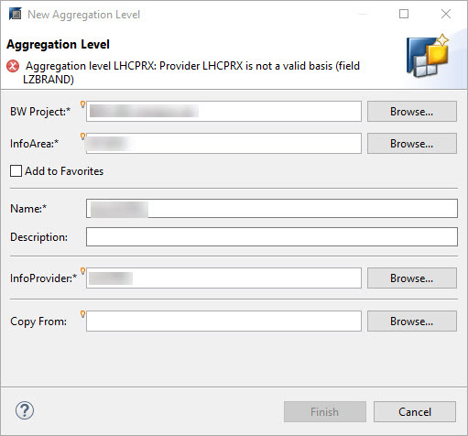The width and height of the screenshot is (468, 436).
Task: Click the content-assist lightbulb beside InfoArea
Action: [x=82, y=136]
